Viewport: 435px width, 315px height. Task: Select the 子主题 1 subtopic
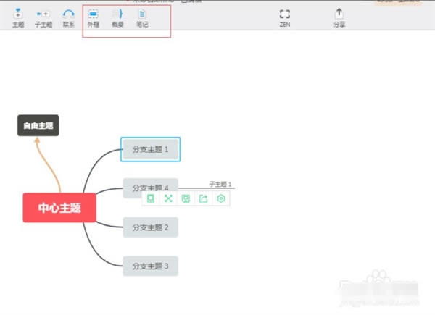coord(220,185)
